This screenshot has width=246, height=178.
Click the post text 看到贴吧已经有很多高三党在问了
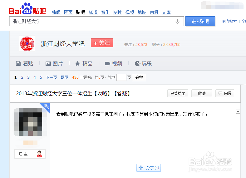pos(89,114)
